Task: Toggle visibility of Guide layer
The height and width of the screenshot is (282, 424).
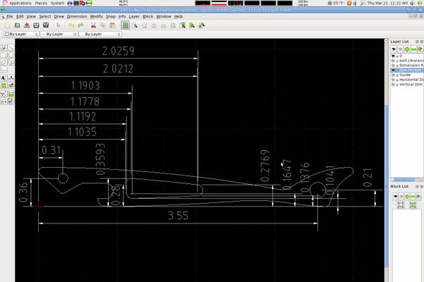Action: click(x=393, y=75)
